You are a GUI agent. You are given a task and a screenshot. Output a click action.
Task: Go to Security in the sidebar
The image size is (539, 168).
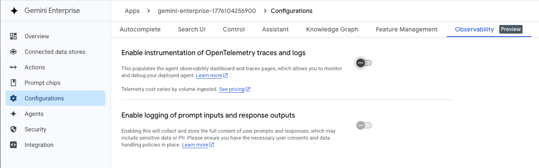pyautogui.click(x=55, y=129)
